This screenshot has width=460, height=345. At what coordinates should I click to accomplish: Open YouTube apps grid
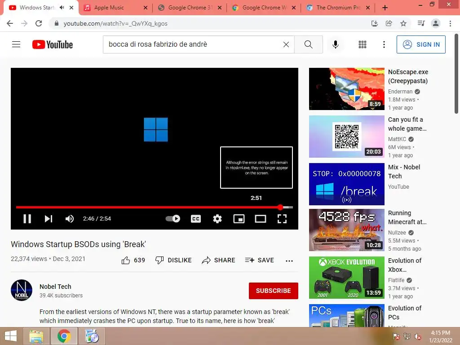363,44
